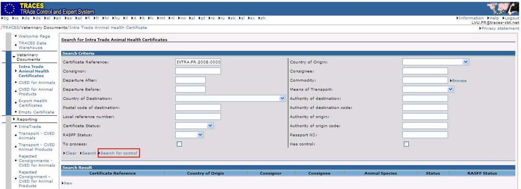Click Logout
Viewport: 521px width, 189px height.
(x=511, y=18)
